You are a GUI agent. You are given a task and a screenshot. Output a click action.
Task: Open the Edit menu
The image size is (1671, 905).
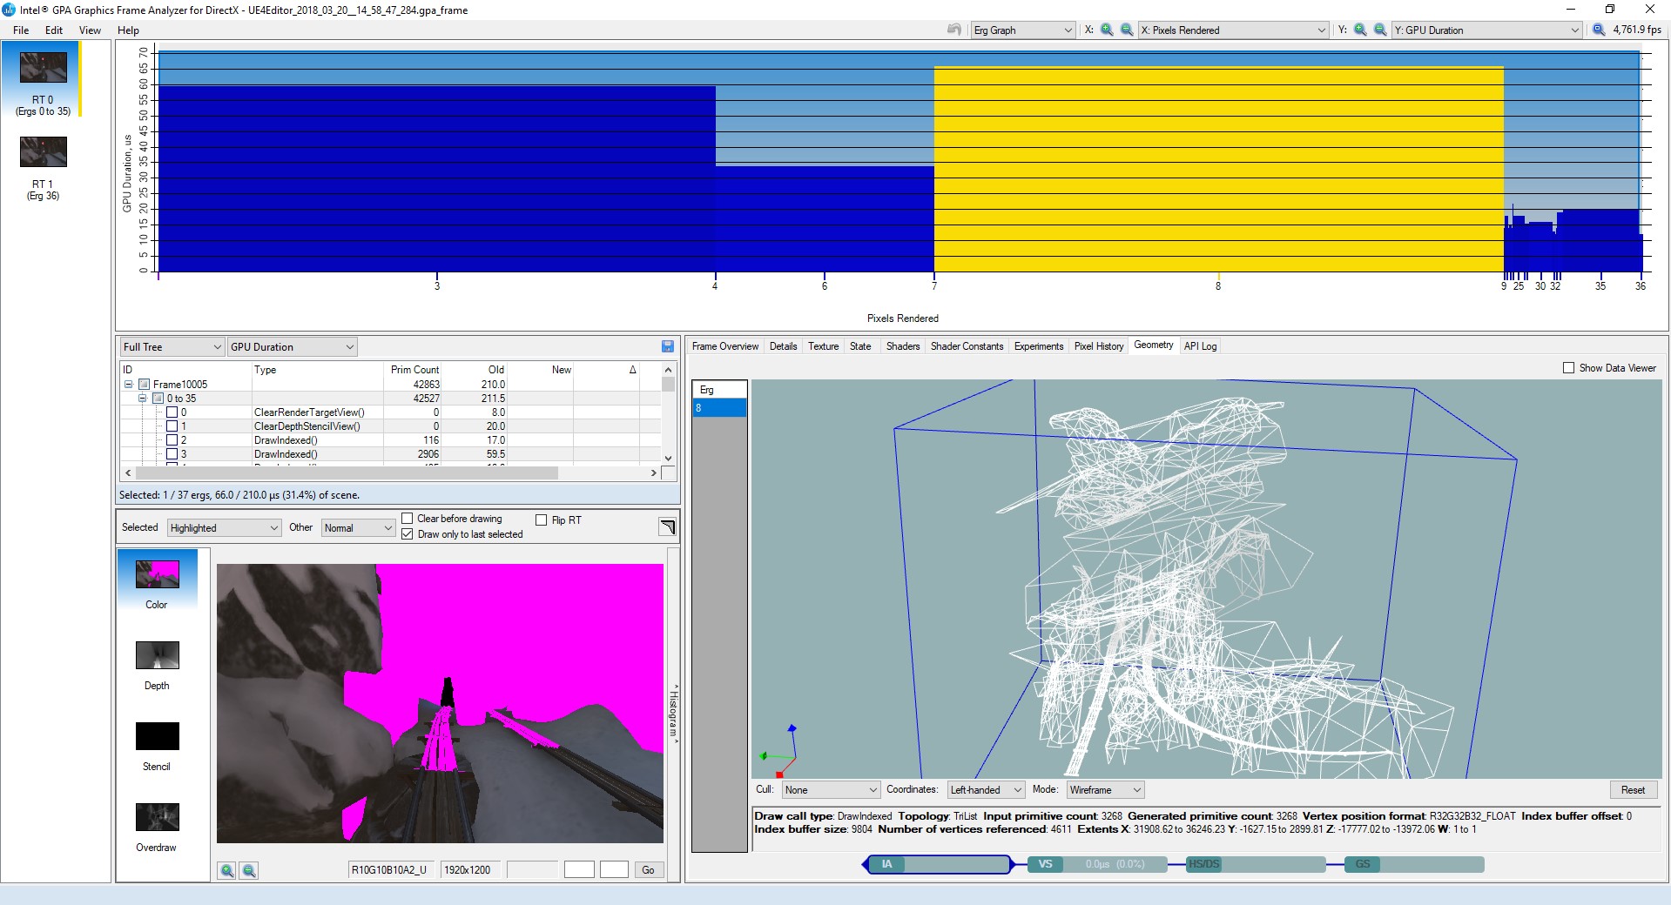(x=54, y=30)
